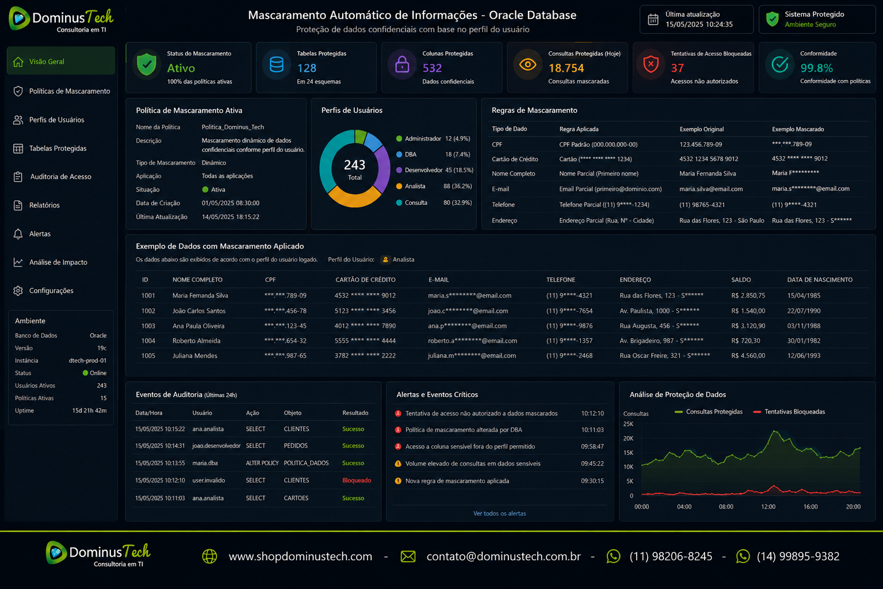Select Politica_Dominus_Tech policy name

(233, 127)
